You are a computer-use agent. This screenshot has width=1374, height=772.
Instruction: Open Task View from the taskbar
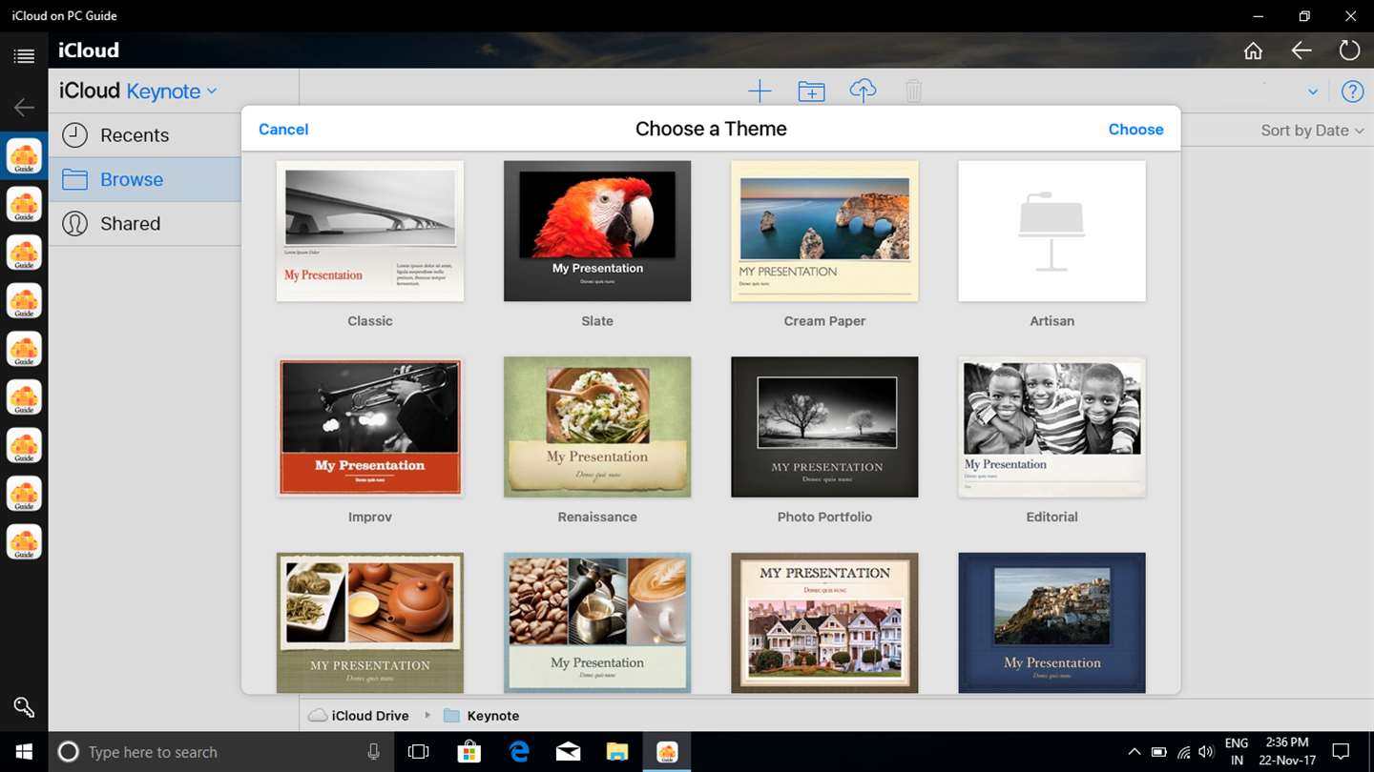(418, 752)
